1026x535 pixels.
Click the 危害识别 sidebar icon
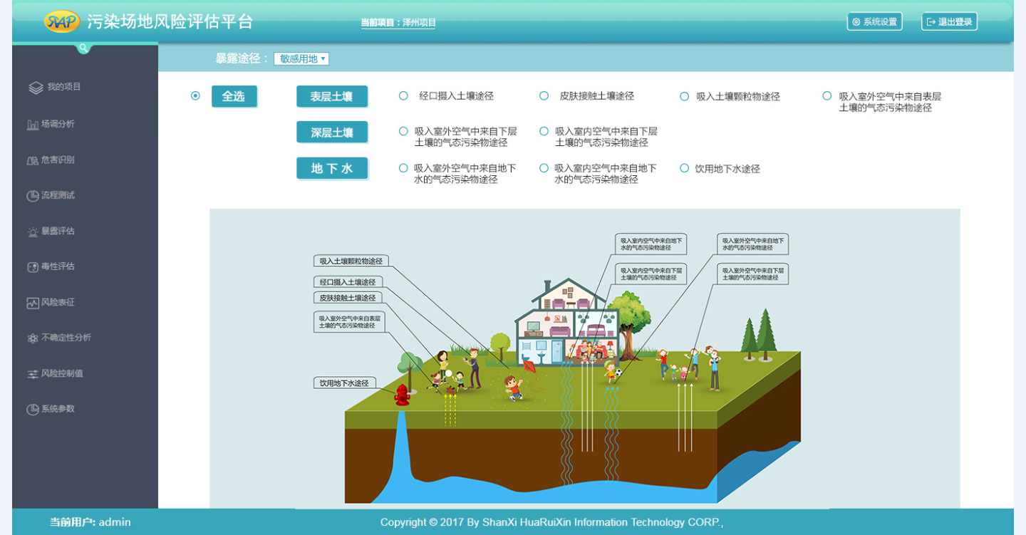[33, 160]
